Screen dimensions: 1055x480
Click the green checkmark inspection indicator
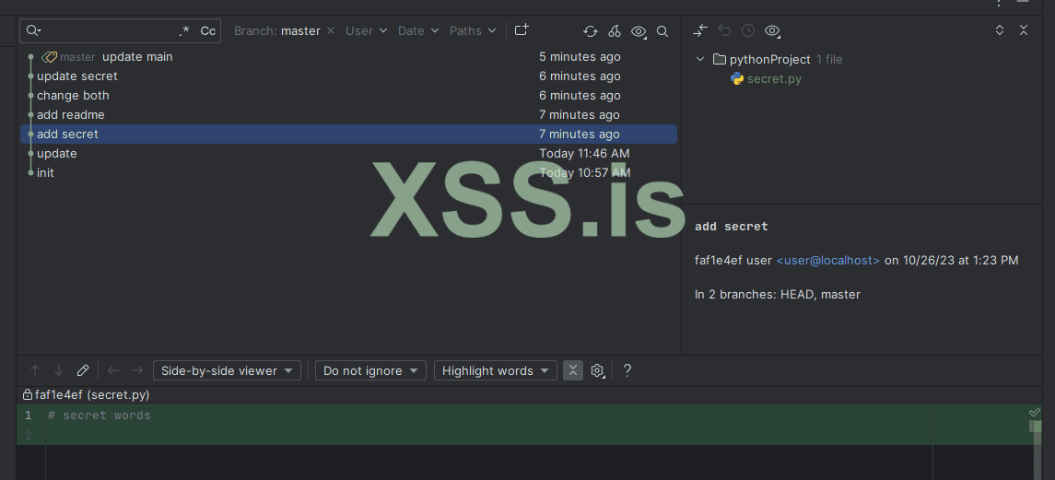coord(1034,412)
